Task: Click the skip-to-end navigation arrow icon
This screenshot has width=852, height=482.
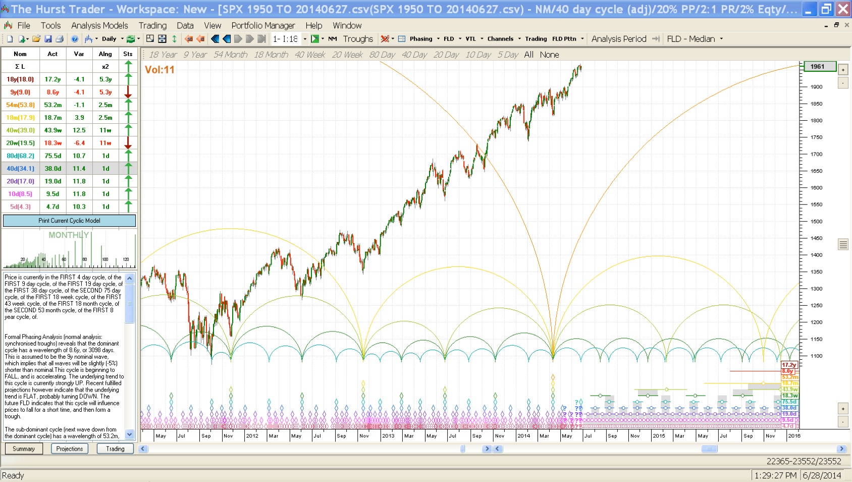Action: click(x=261, y=39)
